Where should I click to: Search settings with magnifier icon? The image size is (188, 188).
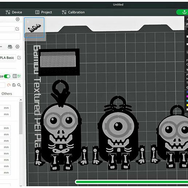(19, 85)
